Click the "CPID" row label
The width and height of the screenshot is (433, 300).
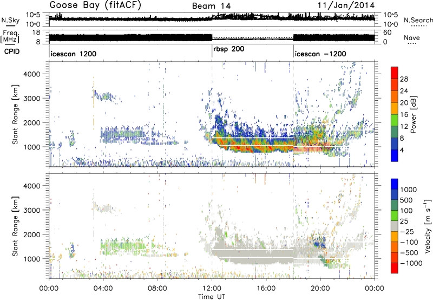12,51
